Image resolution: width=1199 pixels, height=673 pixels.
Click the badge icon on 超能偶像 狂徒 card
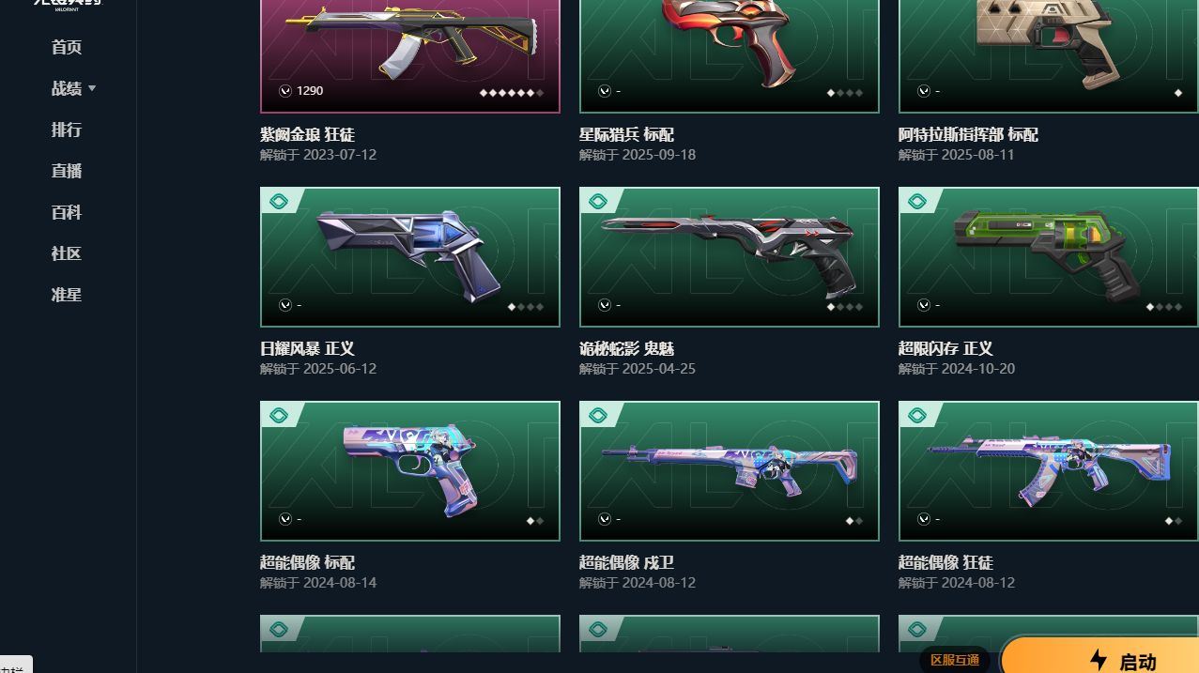click(x=916, y=415)
